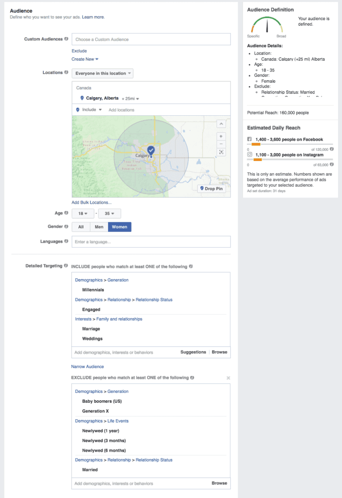Zoom out on the map

(x=221, y=144)
